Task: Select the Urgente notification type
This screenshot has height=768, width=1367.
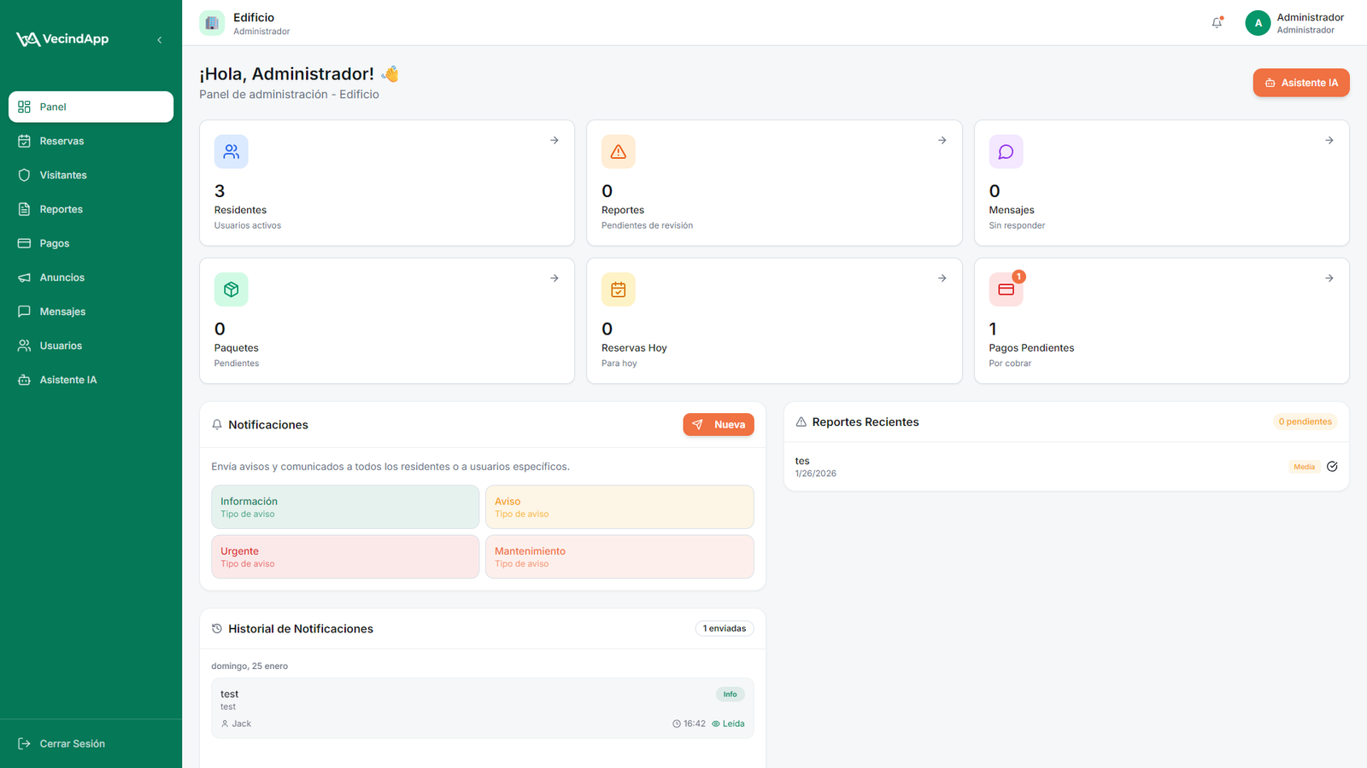Action: point(345,556)
